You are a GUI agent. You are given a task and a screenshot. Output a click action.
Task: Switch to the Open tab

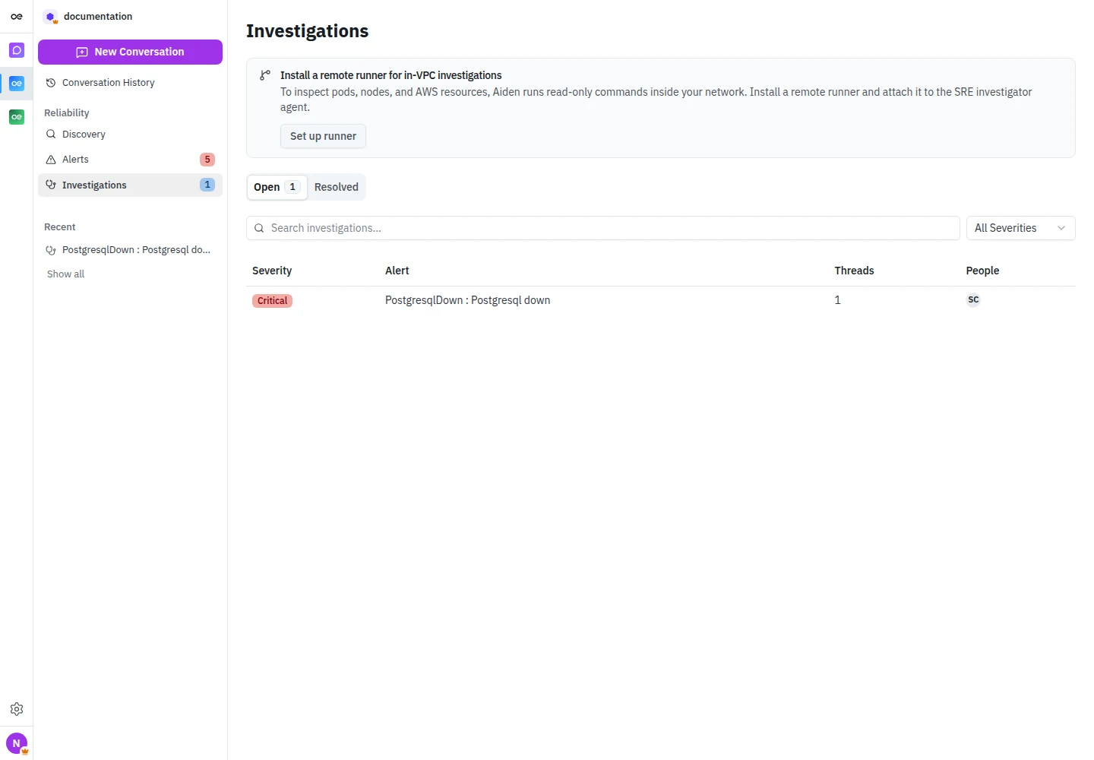(x=277, y=187)
